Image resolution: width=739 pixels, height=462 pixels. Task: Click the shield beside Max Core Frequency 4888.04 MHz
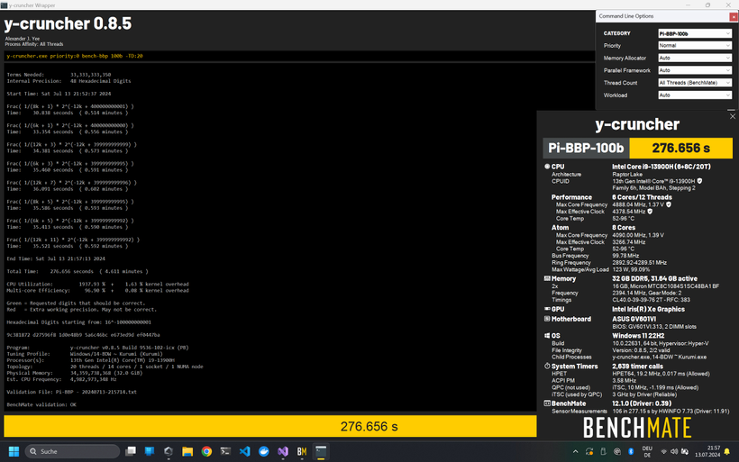pyautogui.click(x=669, y=204)
